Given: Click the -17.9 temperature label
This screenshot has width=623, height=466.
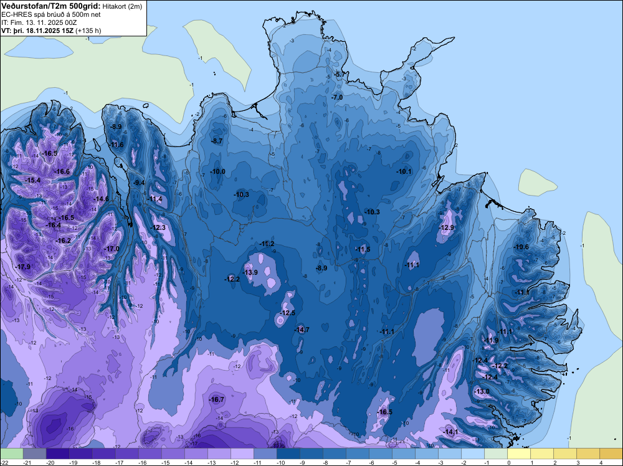Looking at the screenshot, I should (23, 267).
